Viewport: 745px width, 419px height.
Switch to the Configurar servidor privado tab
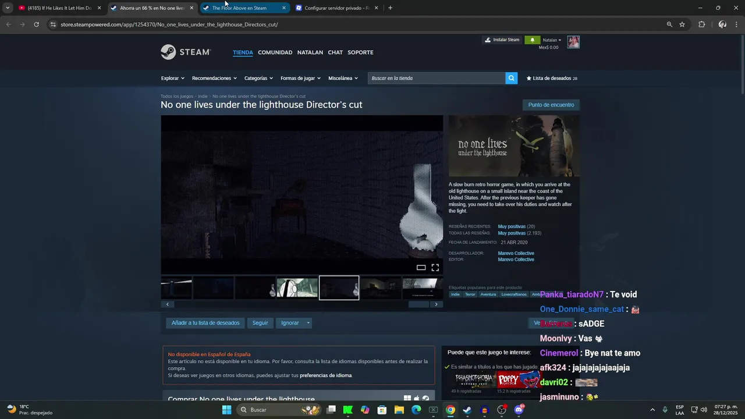[336, 8]
